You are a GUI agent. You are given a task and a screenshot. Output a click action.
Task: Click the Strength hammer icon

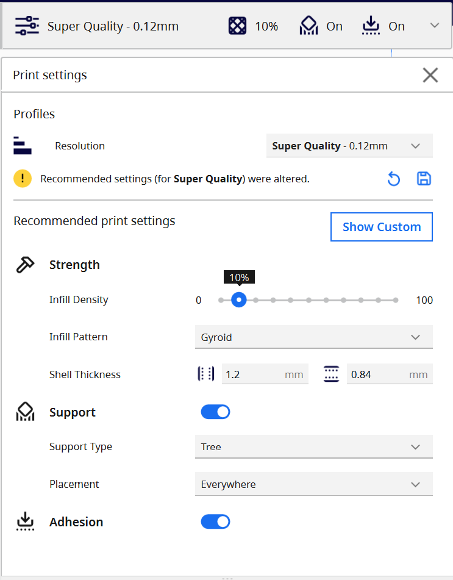pos(25,265)
